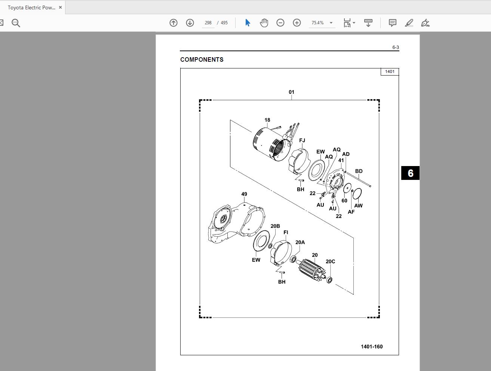Click the 495 total pages text
This screenshot has height=371, width=491.
click(224, 23)
